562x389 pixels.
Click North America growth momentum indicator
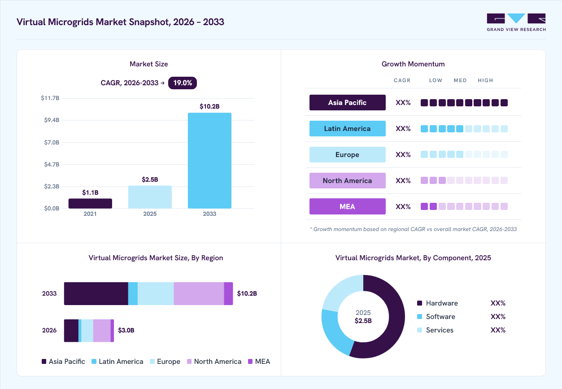(x=464, y=180)
